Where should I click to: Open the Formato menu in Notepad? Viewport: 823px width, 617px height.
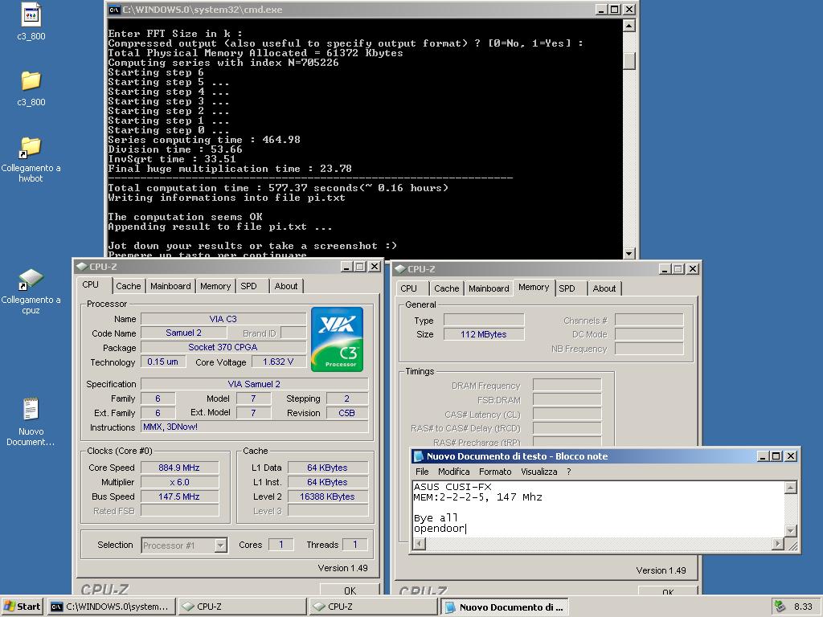(495, 472)
